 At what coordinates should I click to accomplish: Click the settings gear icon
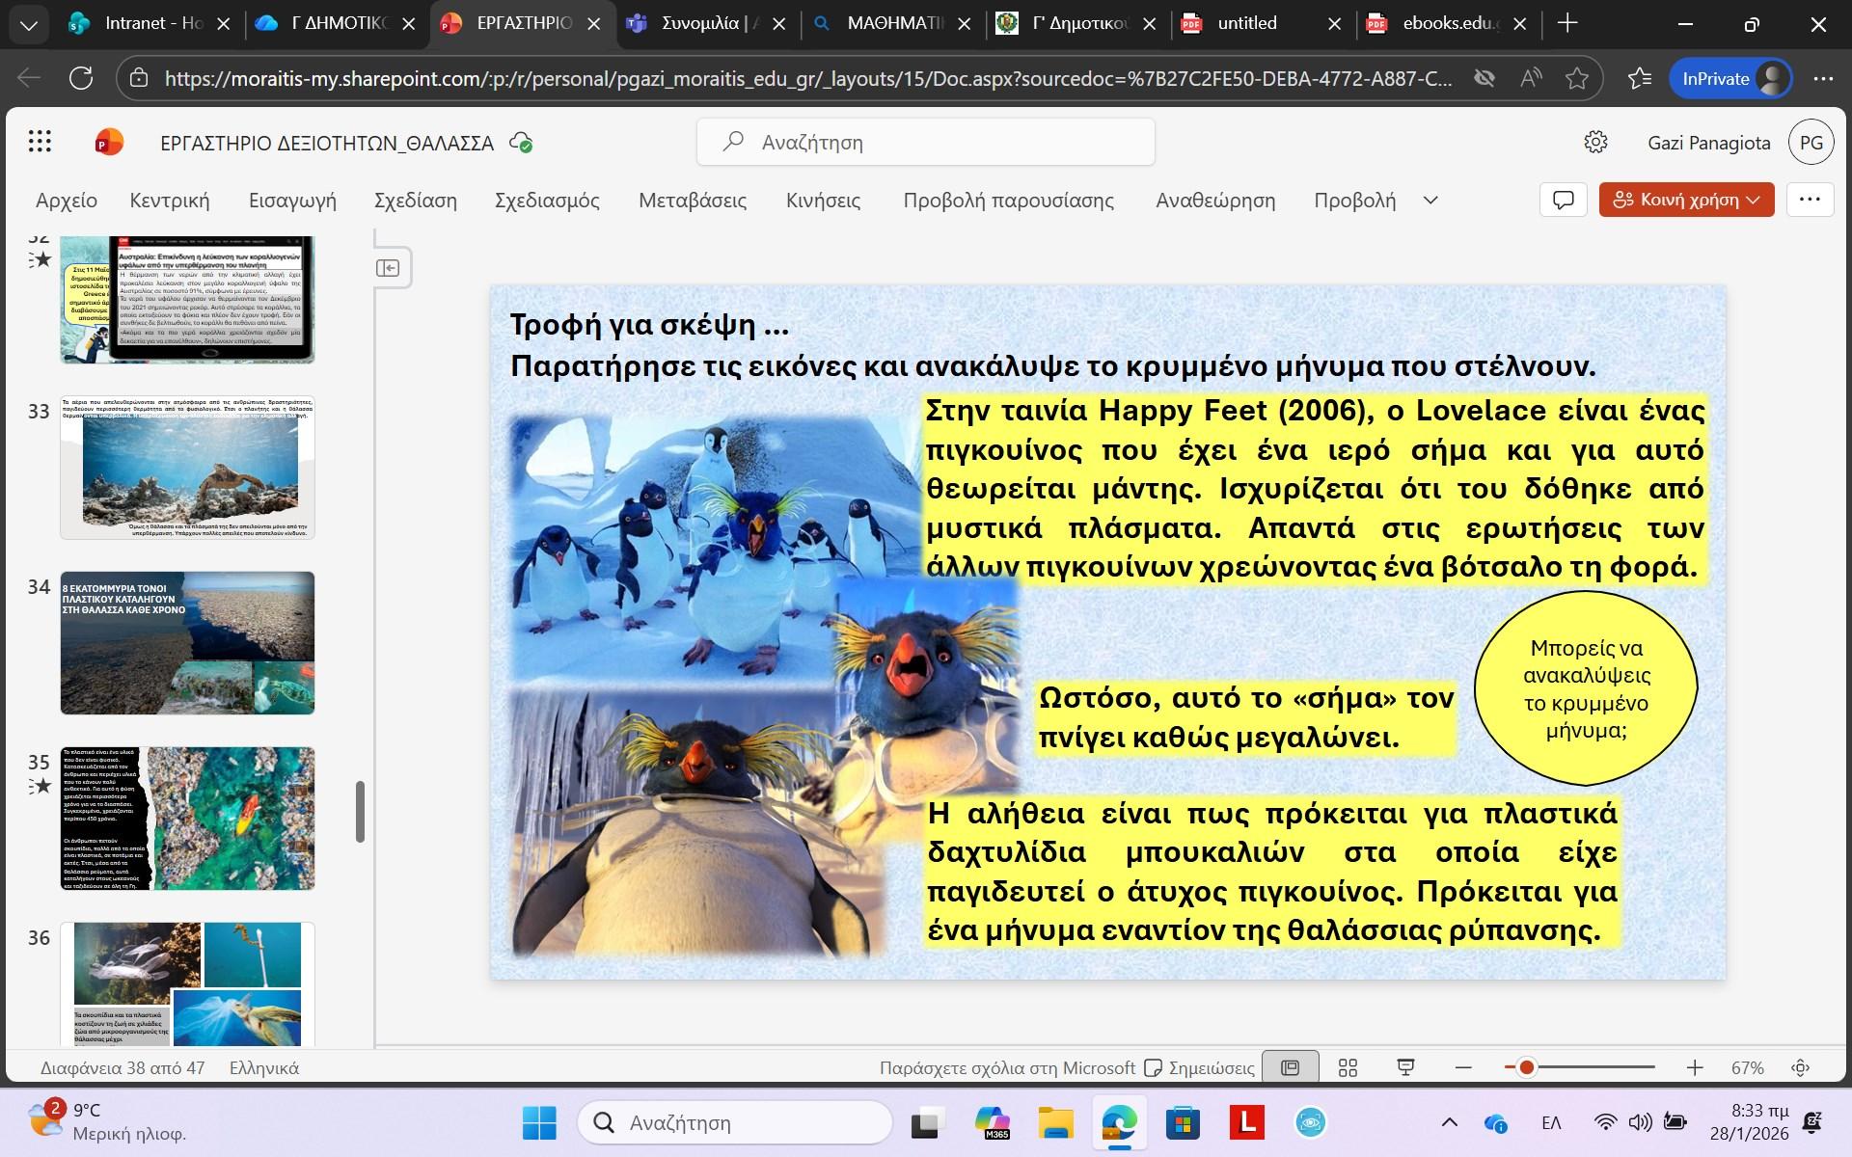[x=1595, y=143]
